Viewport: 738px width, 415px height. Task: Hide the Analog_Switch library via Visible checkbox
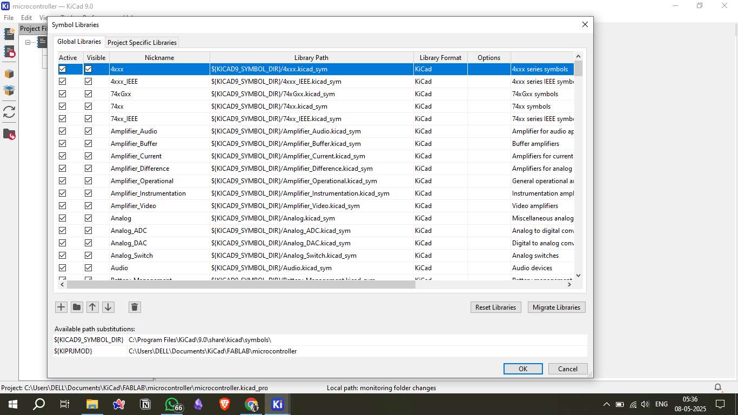click(89, 256)
